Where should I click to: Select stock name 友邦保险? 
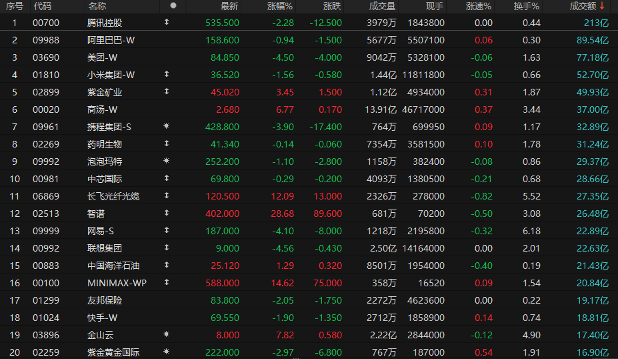(105, 301)
